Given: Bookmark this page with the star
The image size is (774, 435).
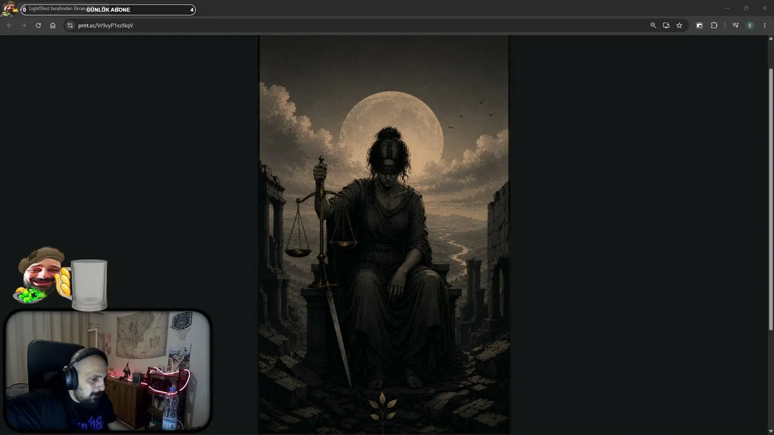Looking at the screenshot, I should pyautogui.click(x=679, y=25).
